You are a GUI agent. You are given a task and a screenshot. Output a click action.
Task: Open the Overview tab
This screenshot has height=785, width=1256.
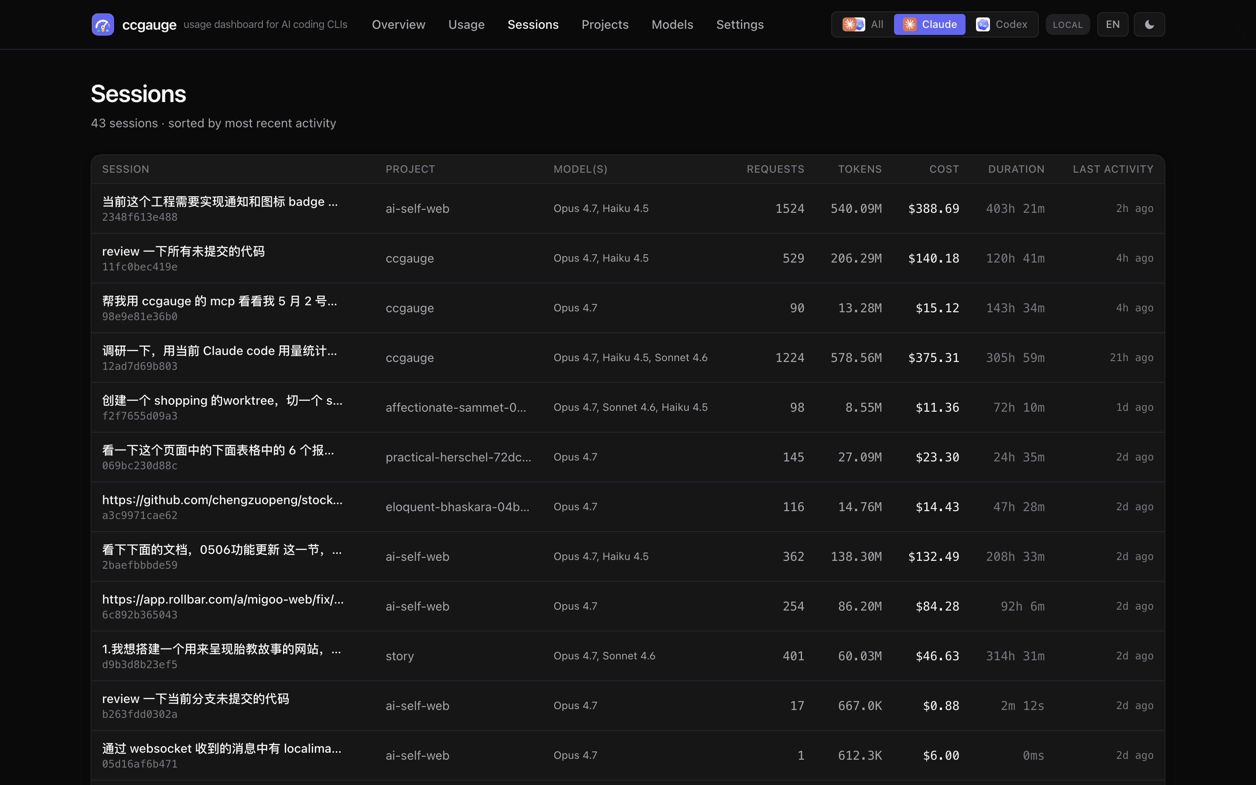(x=398, y=24)
